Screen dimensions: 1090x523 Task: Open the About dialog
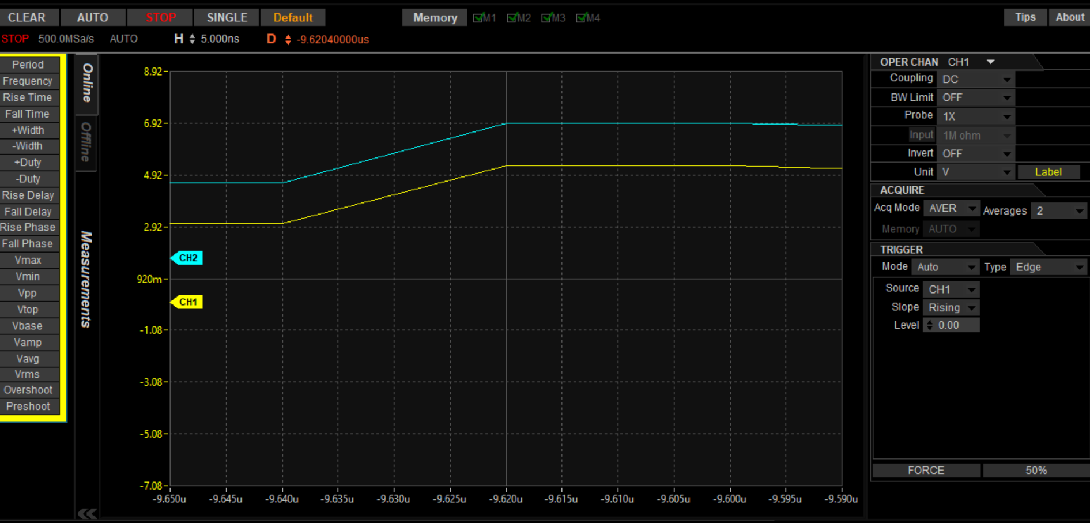click(1069, 17)
